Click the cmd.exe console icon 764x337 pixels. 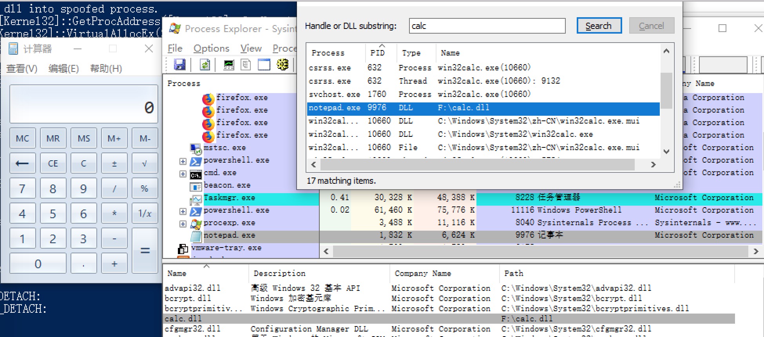[196, 174]
